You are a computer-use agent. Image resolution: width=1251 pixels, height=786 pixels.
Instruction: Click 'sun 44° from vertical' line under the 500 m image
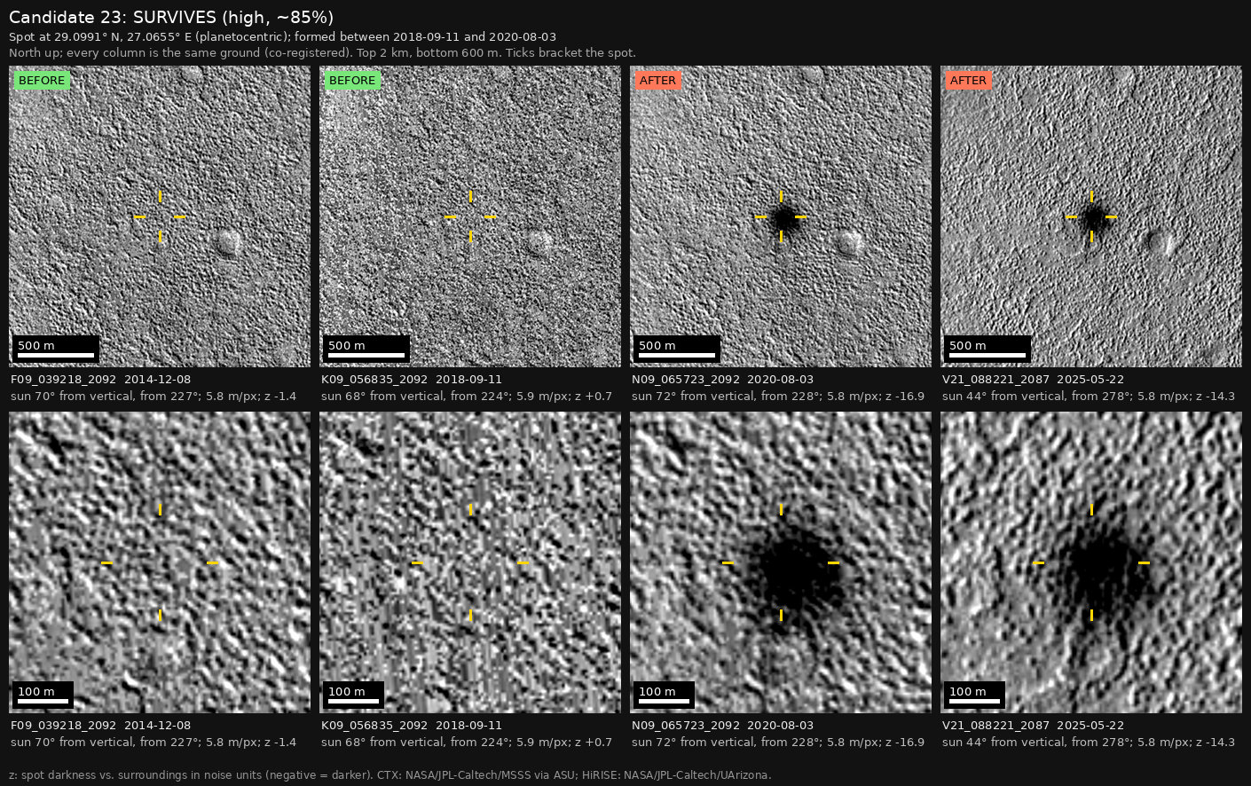tap(1089, 397)
